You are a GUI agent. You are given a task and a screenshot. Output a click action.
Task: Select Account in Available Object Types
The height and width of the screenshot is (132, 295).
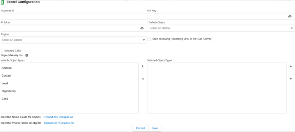click(x=69, y=68)
